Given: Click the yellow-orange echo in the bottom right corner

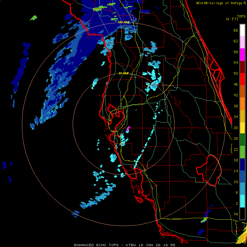Looking at the screenshot, I should [242, 236].
